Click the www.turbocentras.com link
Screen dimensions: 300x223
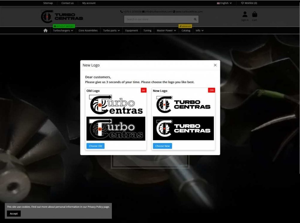coord(187,12)
